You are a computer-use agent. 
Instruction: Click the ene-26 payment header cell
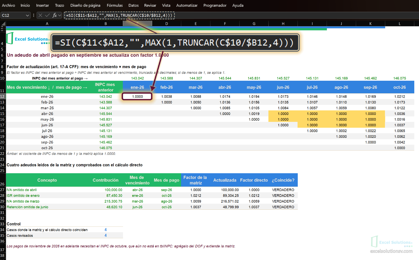137,87
